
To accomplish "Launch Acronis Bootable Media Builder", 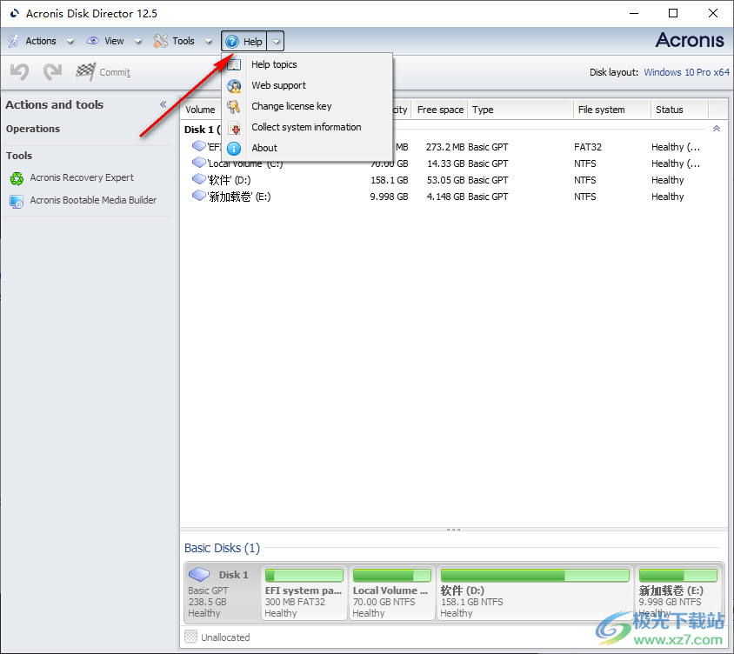I will coord(93,200).
